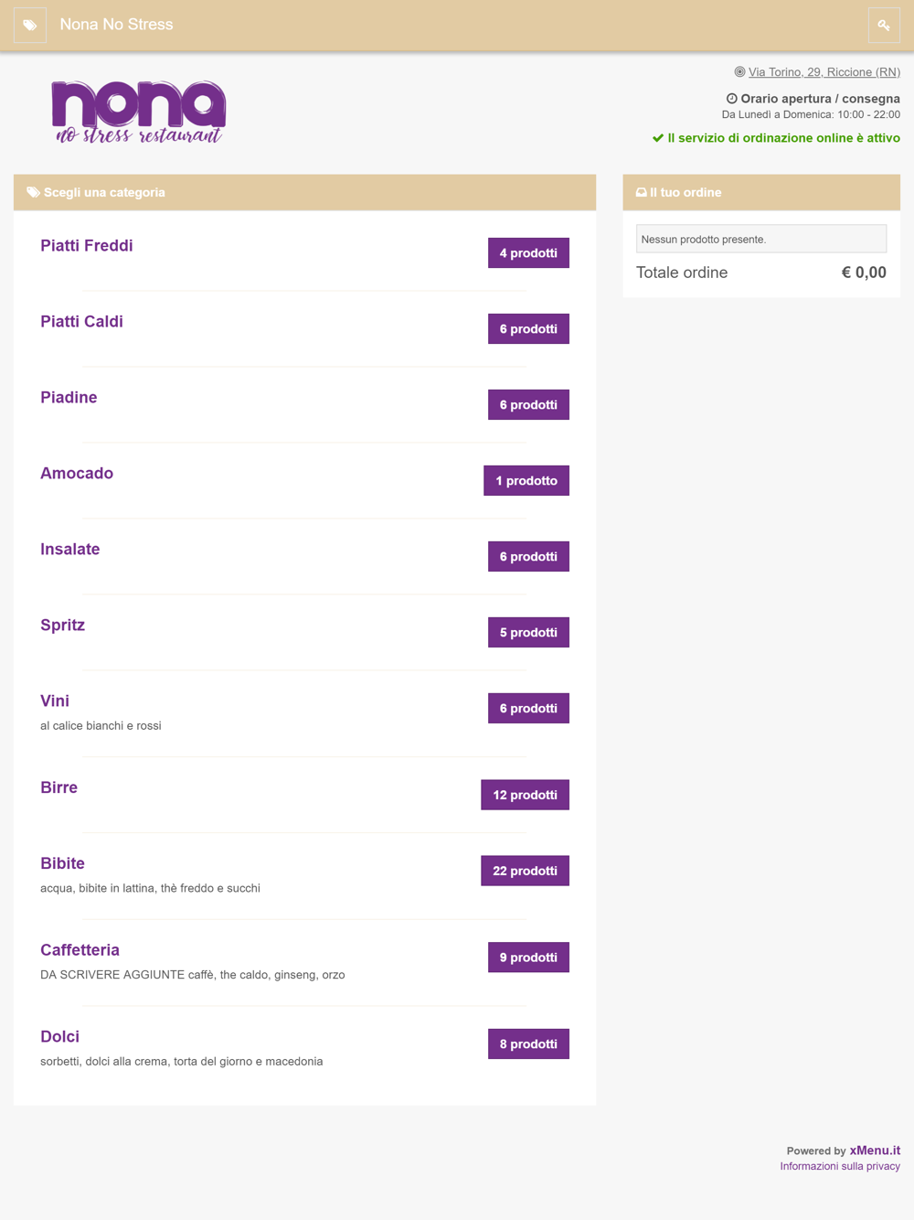914x1220 pixels.
Task: Select the Bibite category
Action: pyautogui.click(x=62, y=863)
